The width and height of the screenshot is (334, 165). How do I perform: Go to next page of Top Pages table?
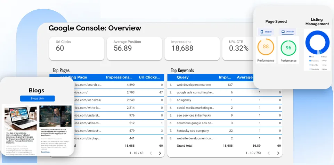(160, 153)
